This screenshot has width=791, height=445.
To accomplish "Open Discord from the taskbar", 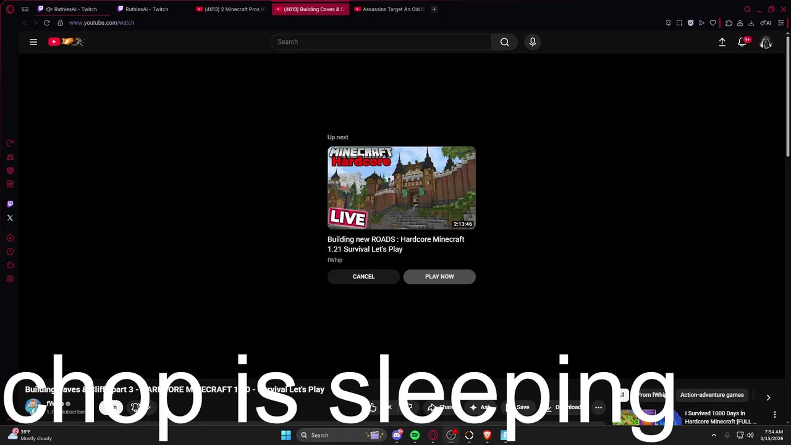I will click(x=397, y=435).
